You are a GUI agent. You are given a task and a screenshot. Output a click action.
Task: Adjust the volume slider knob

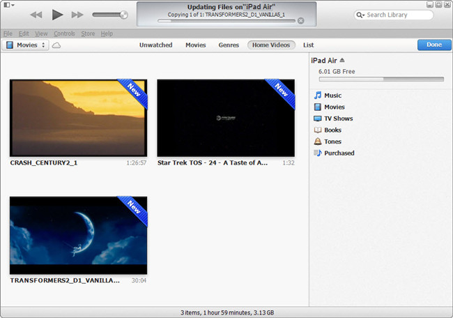pyautogui.click(x=124, y=15)
